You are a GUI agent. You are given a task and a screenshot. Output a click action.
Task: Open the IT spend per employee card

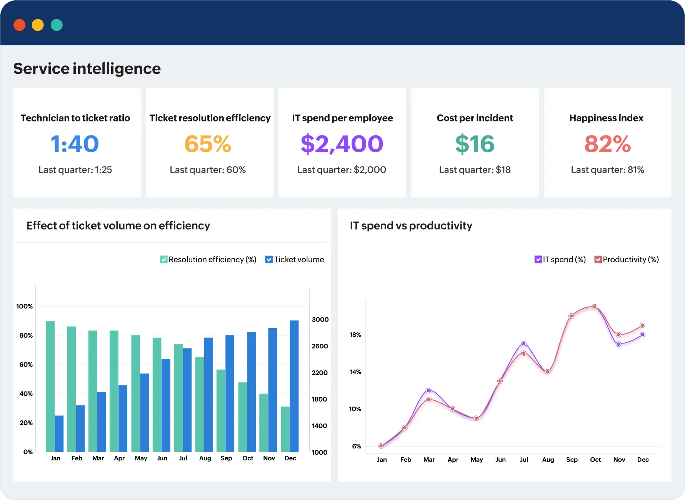click(342, 143)
